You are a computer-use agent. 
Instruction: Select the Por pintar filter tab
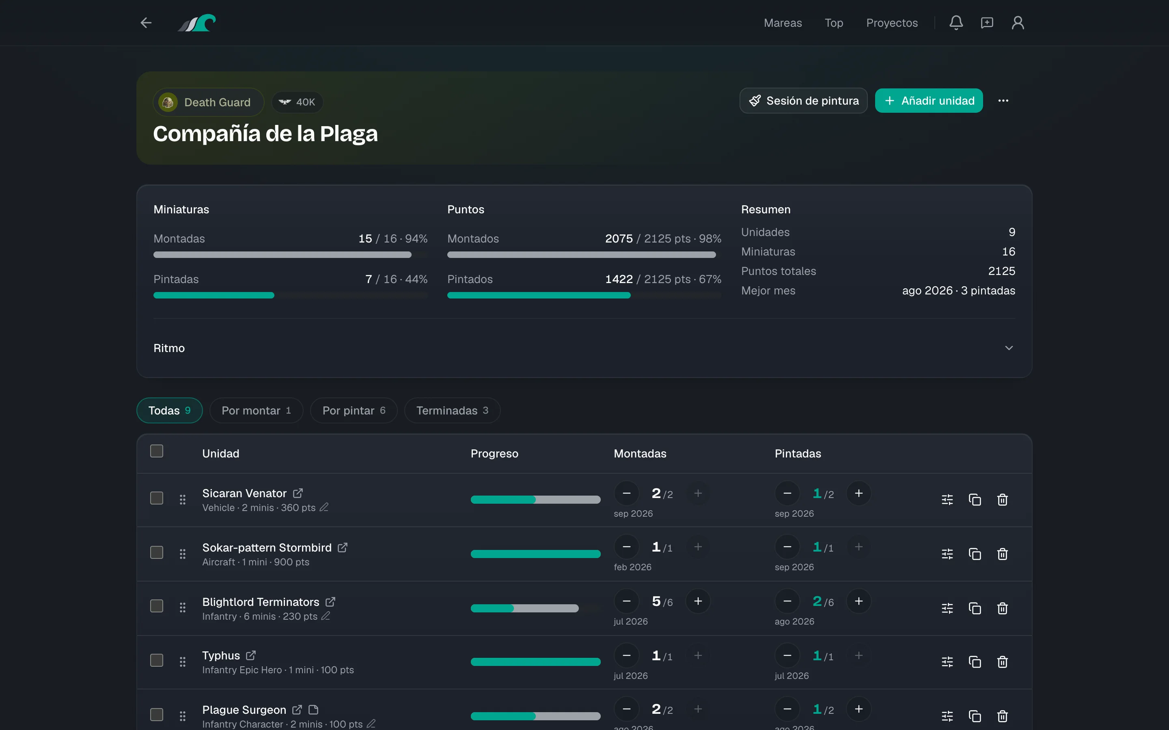354,410
